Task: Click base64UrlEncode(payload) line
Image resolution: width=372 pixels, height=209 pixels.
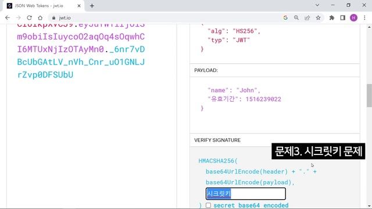Action: (x=250, y=182)
